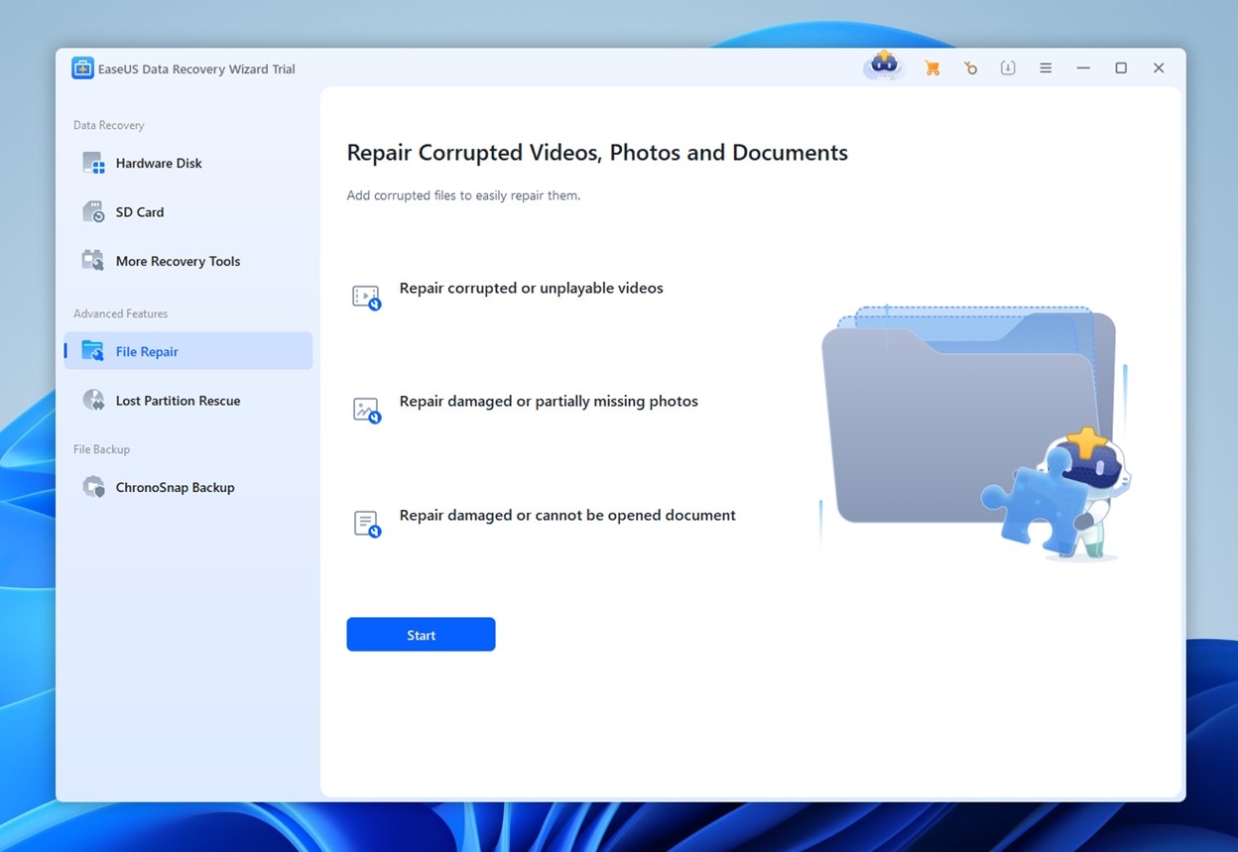Click the shopping cart purchase icon
The width and height of the screenshot is (1238, 852).
click(931, 68)
